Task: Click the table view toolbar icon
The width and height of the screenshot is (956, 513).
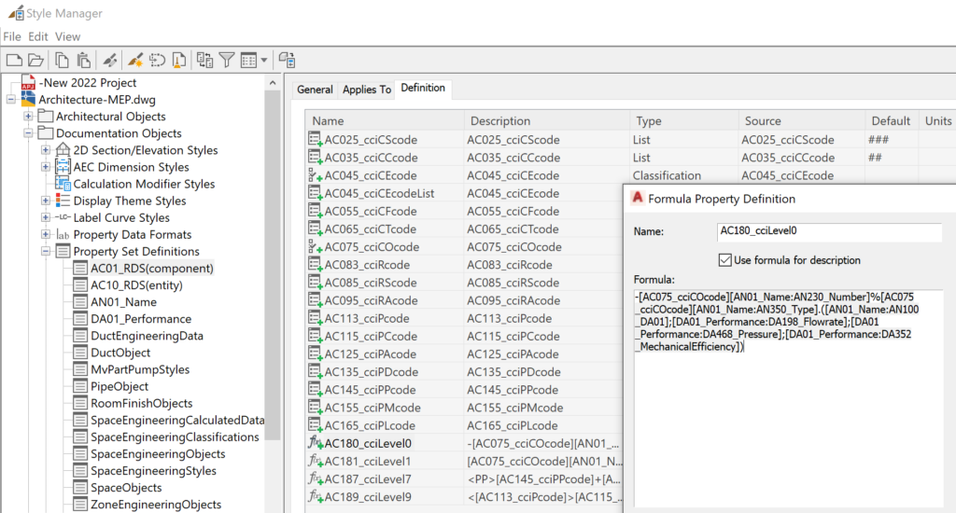Action: point(248,60)
